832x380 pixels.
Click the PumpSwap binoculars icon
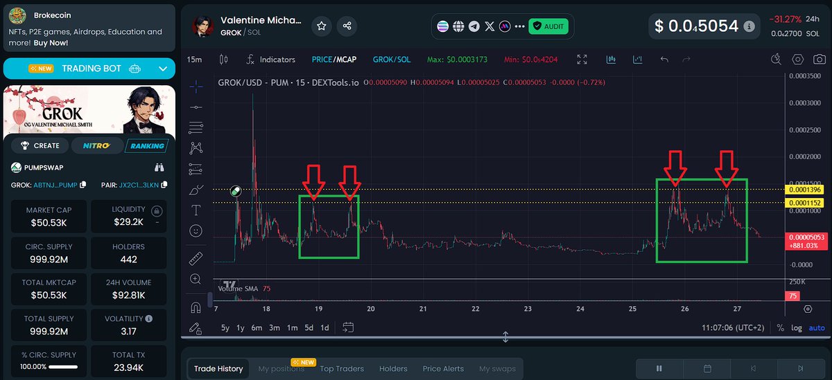click(x=159, y=167)
